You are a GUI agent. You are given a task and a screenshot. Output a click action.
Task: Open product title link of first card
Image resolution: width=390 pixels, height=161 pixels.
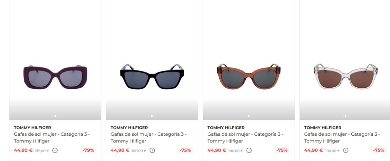point(52,138)
